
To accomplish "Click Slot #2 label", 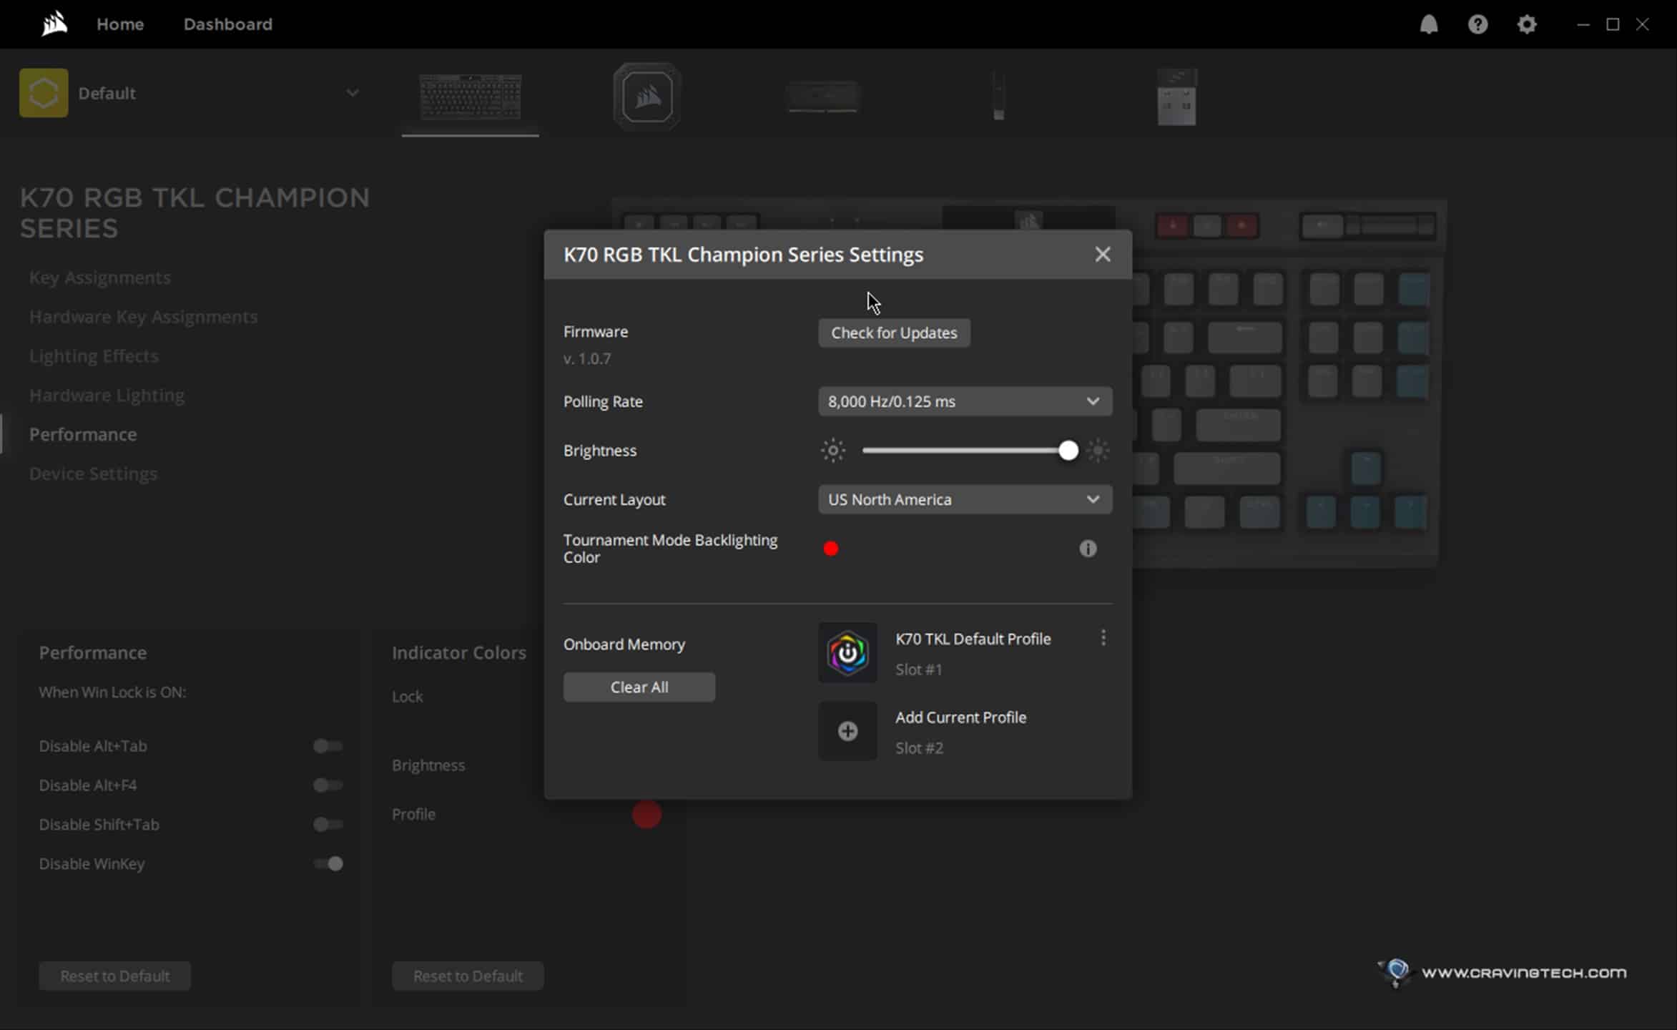I will pyautogui.click(x=919, y=748).
